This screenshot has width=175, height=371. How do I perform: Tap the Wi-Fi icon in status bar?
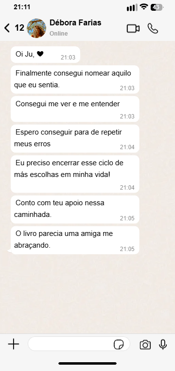[x=143, y=7]
